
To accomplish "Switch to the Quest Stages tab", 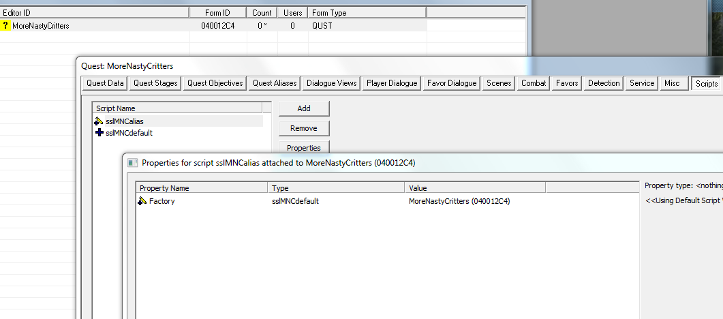I will tap(155, 83).
